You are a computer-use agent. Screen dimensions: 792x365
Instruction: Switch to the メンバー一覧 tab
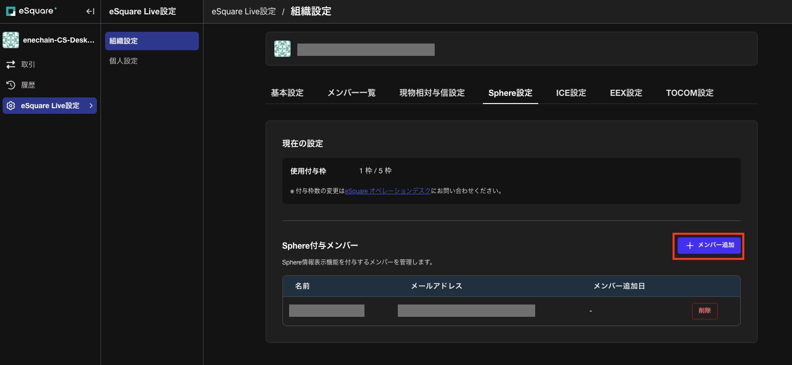point(352,93)
